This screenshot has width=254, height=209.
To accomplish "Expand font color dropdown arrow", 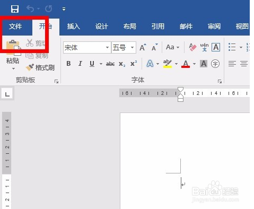I will (194, 64).
